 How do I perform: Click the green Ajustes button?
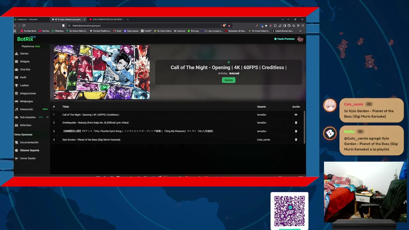click(x=228, y=80)
